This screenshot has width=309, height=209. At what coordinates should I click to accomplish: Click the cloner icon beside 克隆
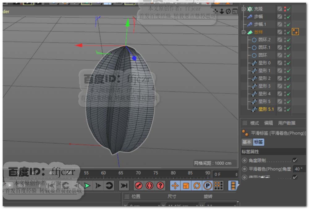point(250,9)
